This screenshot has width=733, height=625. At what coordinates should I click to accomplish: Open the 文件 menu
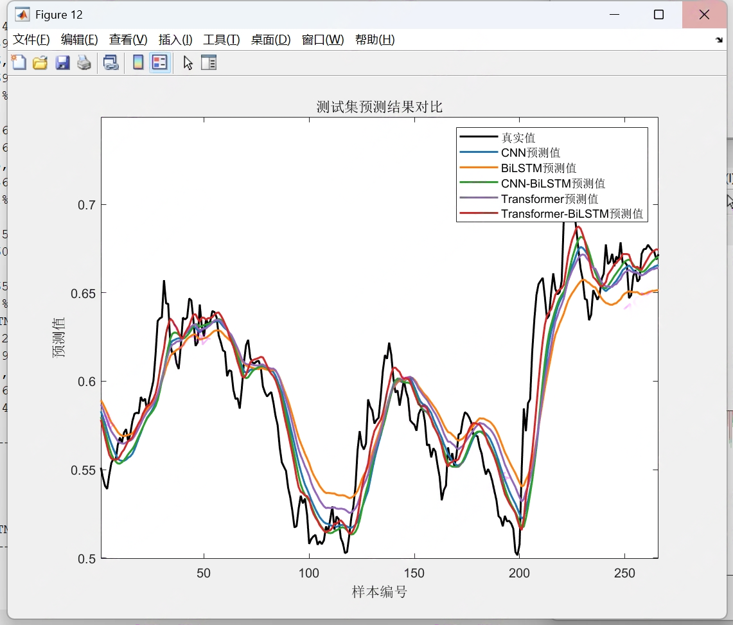tap(30, 39)
